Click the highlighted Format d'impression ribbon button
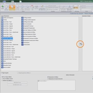 coord(12,8)
